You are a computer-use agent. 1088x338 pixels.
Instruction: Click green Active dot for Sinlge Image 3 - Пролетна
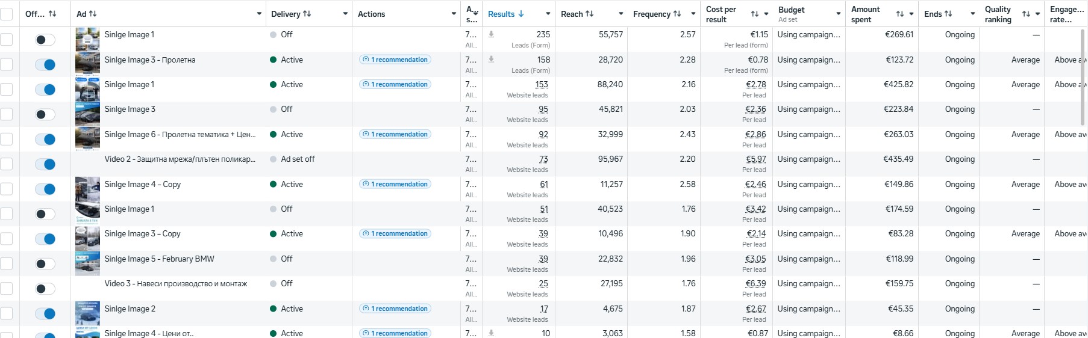[x=274, y=60]
